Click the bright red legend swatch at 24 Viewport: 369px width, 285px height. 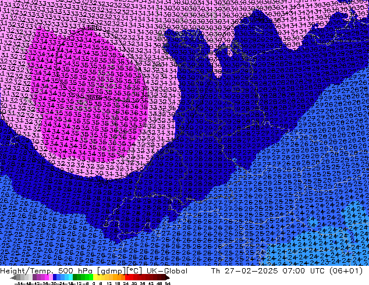tap(127, 277)
